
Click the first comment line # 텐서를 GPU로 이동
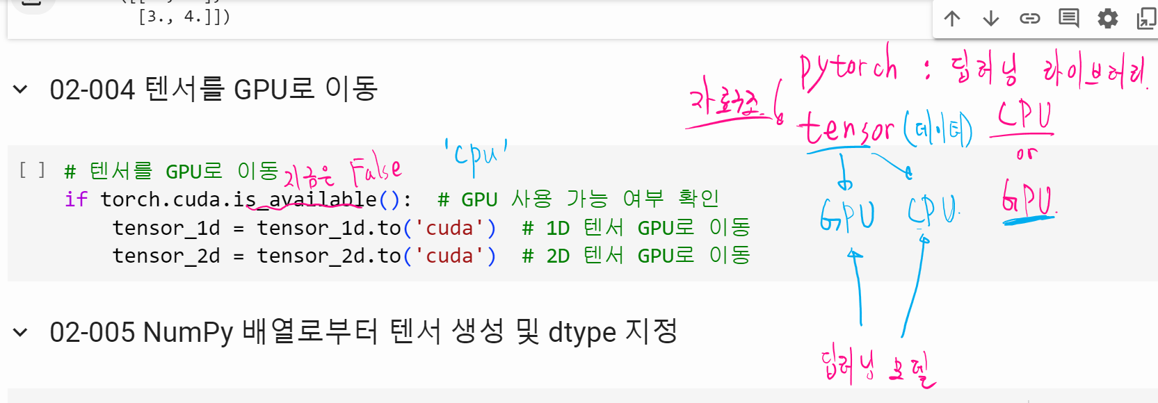[171, 172]
